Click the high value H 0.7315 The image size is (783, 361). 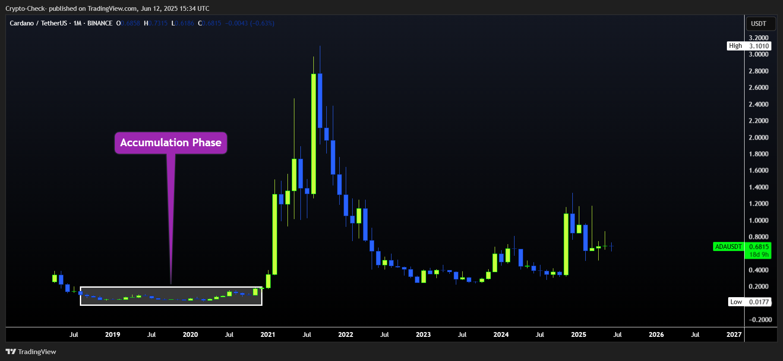tap(156, 23)
